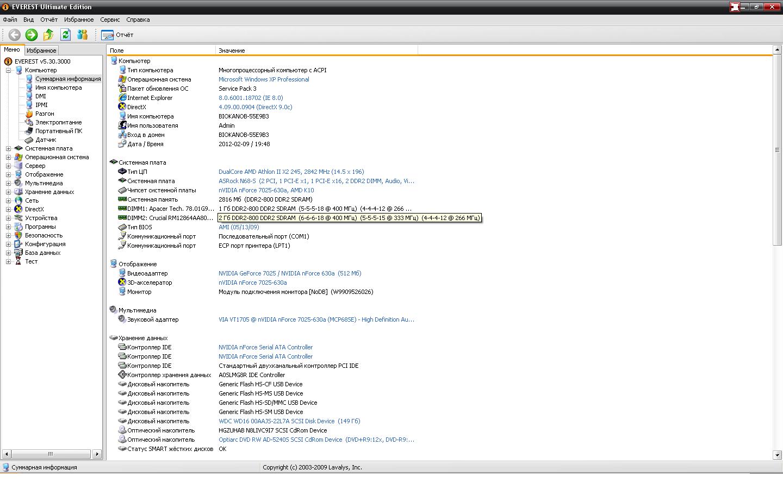
Task: Open the Избранное menu in menu bar
Action: coord(79,20)
